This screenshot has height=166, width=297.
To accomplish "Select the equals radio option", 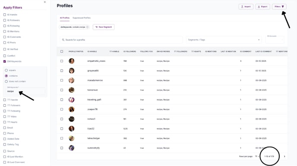I will (6, 70).
